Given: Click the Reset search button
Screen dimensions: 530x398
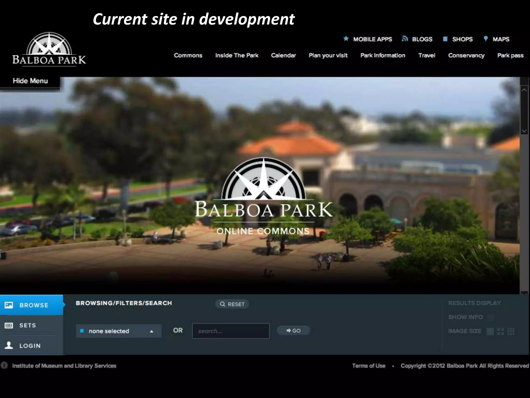Looking at the screenshot, I should tap(232, 304).
